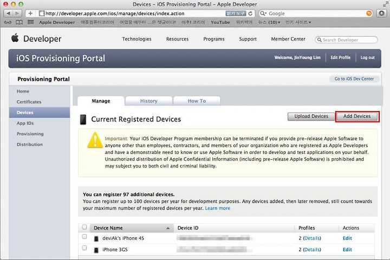Click the Upload Devices button
This screenshot has height=260, width=390.
click(x=311, y=116)
